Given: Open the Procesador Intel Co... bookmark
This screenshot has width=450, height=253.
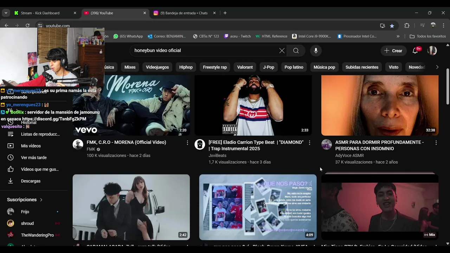Looking at the screenshot, I should [x=357, y=36].
